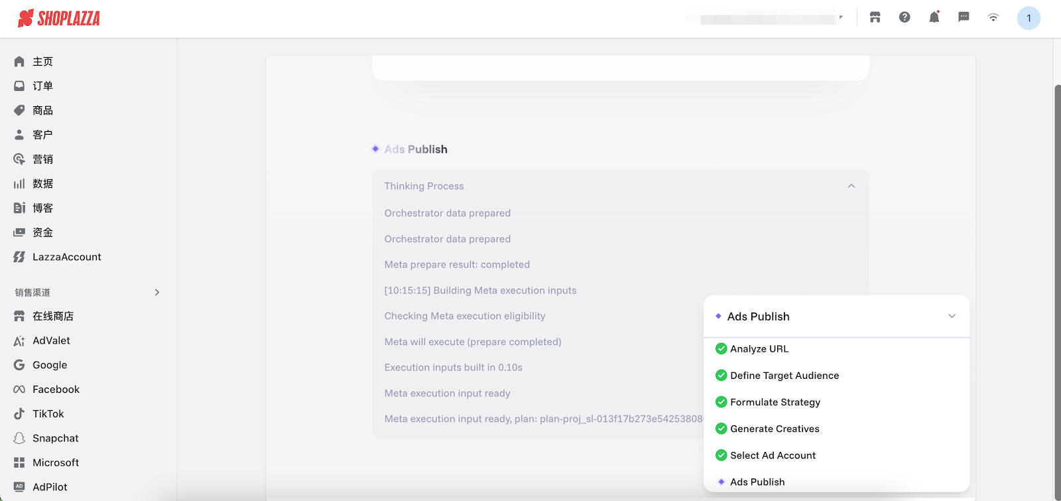Click the Wi-Fi status icon
The image size is (1061, 501).
point(993,18)
